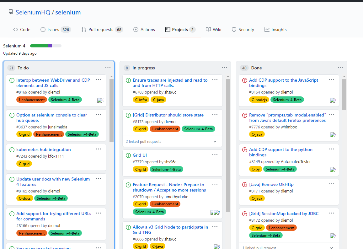
Task: Click author name junalmeida on card #3637
Action: 58,127
